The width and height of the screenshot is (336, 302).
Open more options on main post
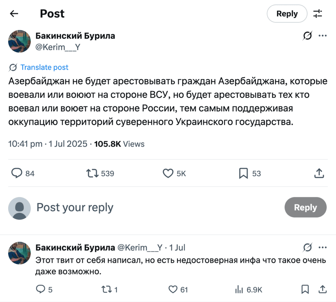pos(323,36)
